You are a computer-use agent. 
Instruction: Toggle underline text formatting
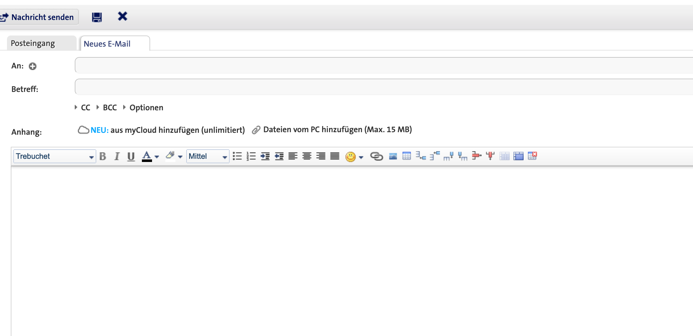(130, 156)
